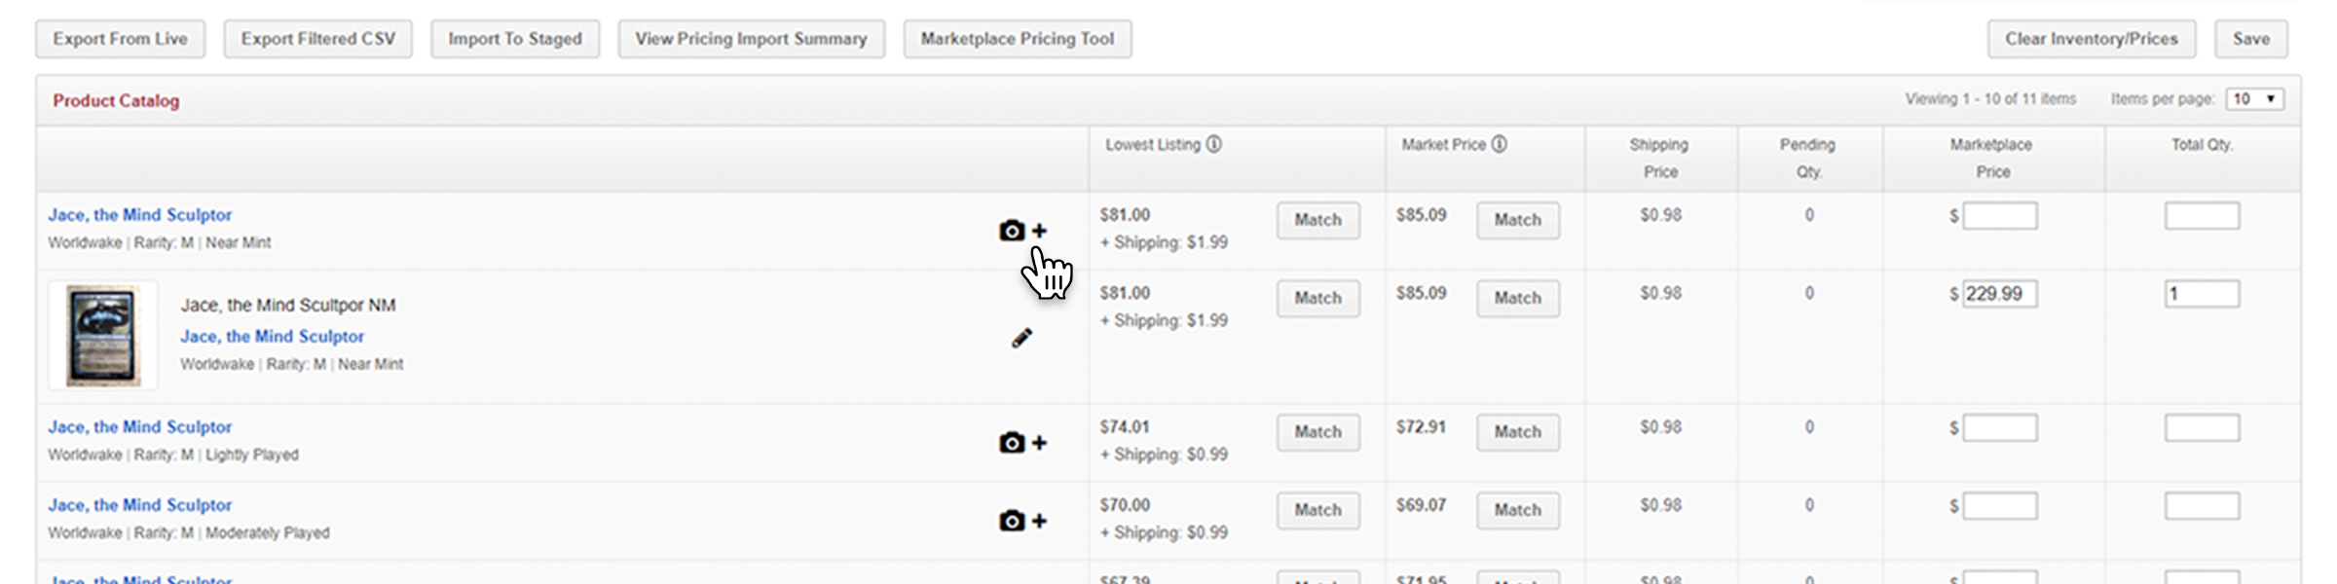Image resolution: width=2337 pixels, height=584 pixels.
Task: Click Export From Live button
Action: tap(120, 39)
